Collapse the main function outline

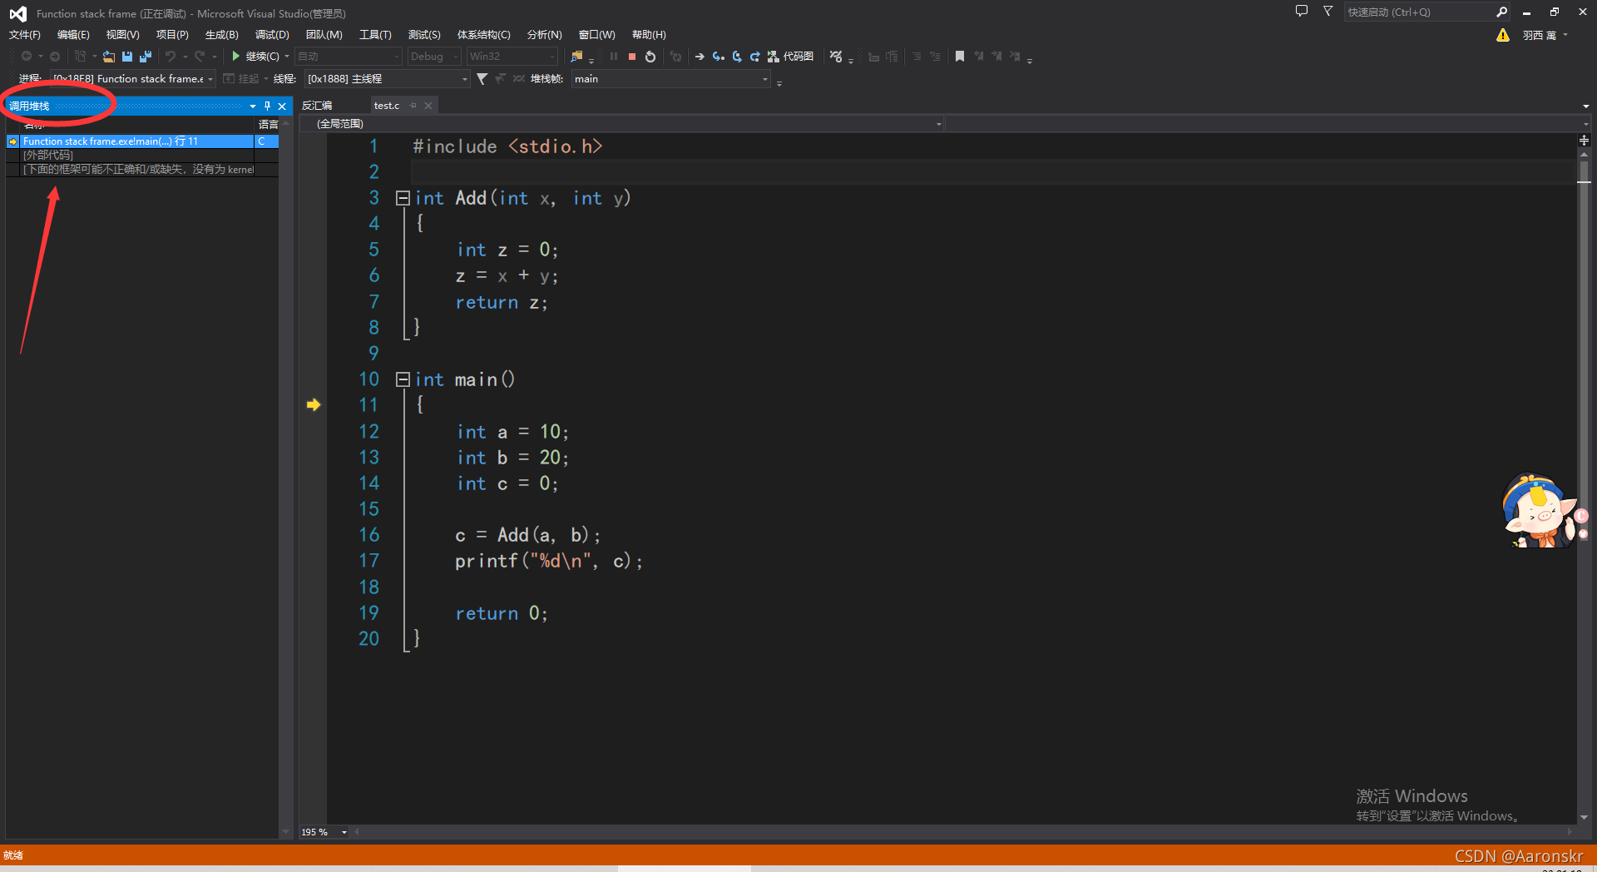(x=403, y=379)
